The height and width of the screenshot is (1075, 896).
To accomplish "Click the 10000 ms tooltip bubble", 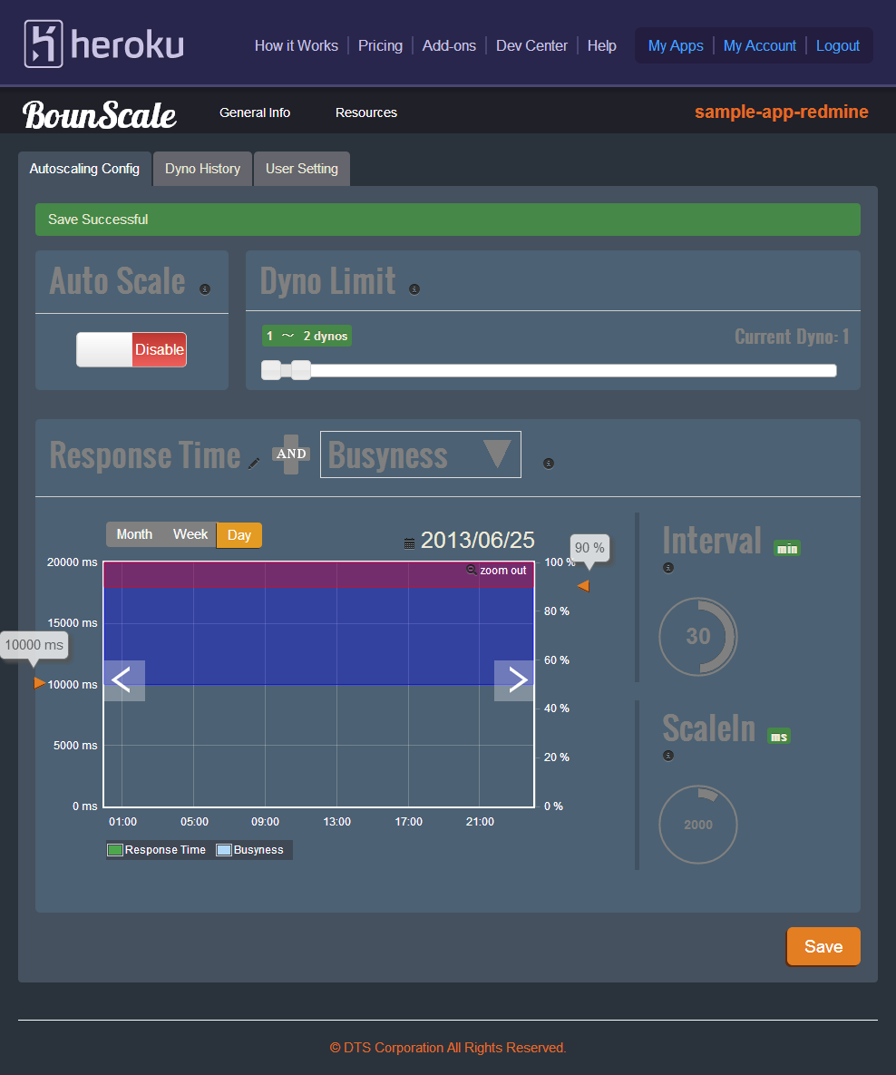I will coord(34,645).
